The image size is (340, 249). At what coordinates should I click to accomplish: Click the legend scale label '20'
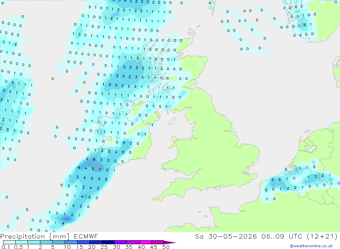coord(92,247)
